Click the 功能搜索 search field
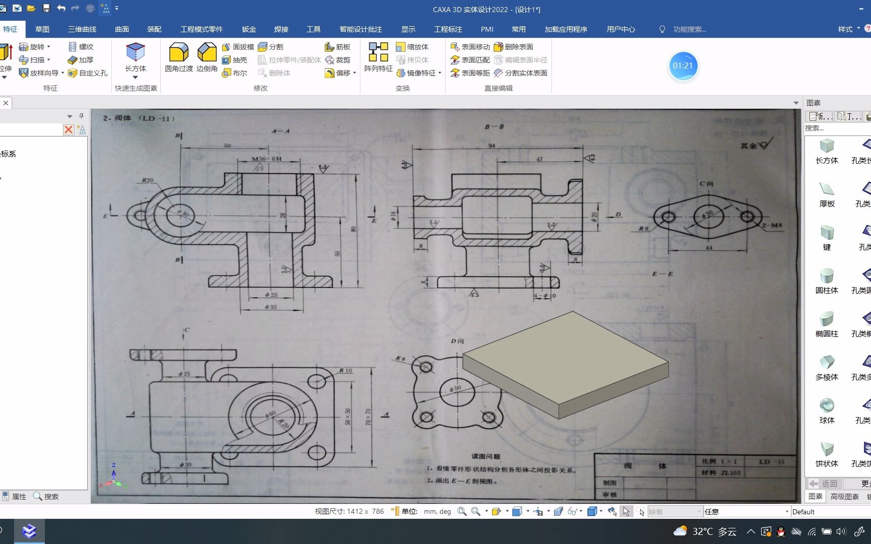Screen dimensions: 871x544 (x=690, y=29)
